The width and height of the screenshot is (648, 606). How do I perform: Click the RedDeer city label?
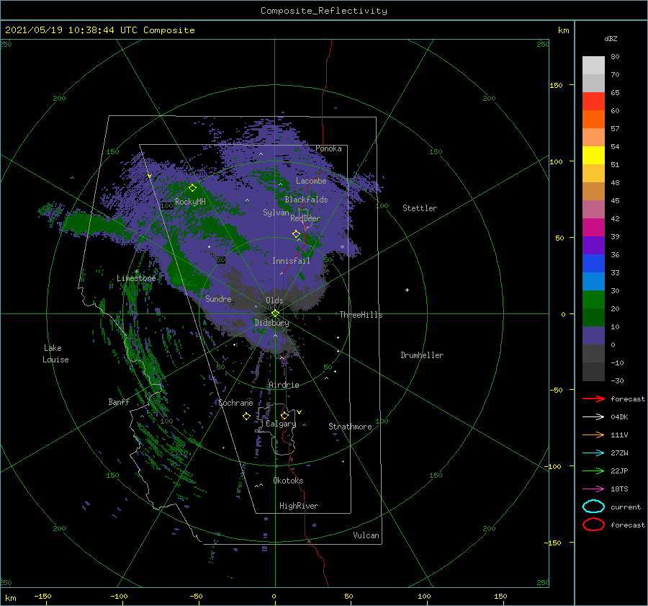pos(305,218)
